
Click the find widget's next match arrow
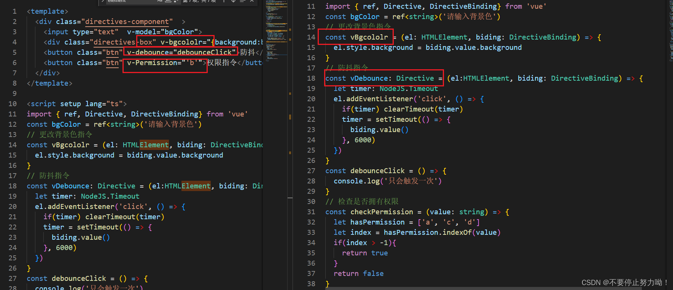pos(233,1)
